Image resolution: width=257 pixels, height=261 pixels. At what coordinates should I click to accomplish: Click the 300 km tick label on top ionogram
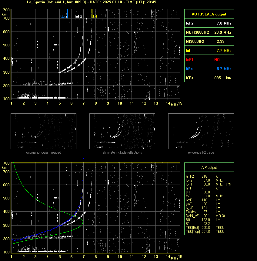pos(6,72)
